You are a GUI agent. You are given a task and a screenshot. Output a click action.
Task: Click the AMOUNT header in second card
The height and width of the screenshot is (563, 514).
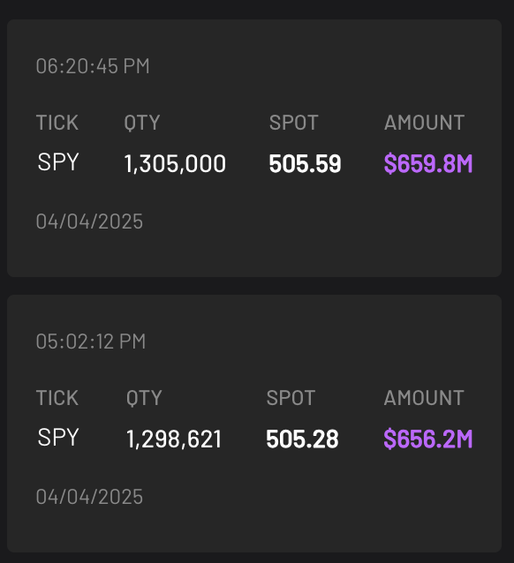424,398
